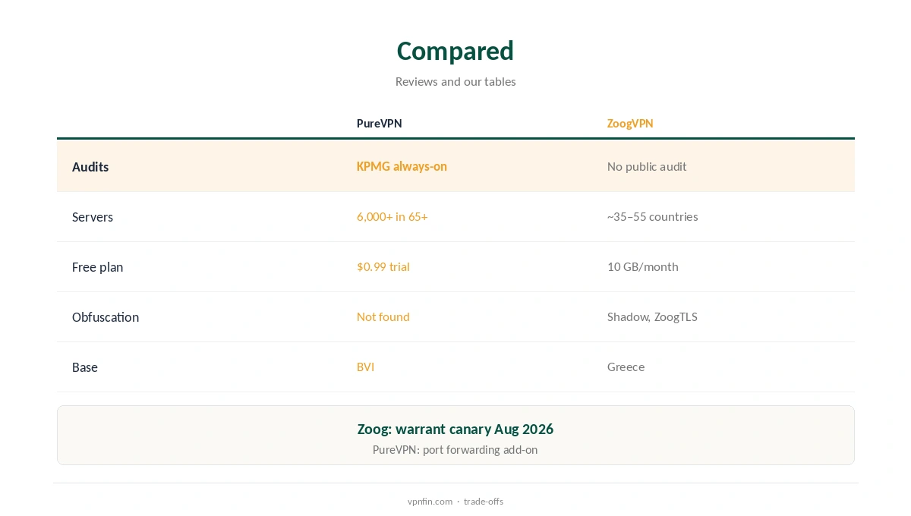
Task: Select the "Obfuscation" row label
Action: tap(106, 317)
